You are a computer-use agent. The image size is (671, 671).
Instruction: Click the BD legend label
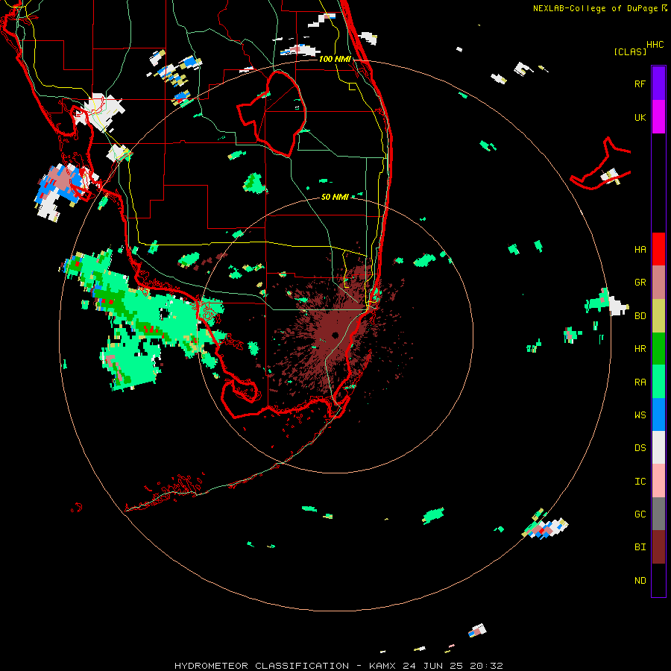640,316
